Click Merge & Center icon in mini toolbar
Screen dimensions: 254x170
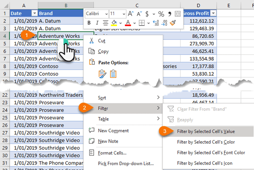(178, 14)
